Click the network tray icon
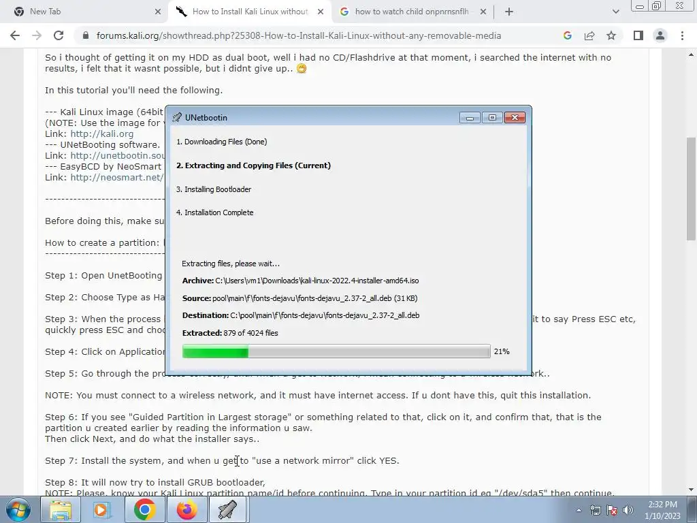The width and height of the screenshot is (697, 523). click(x=595, y=510)
